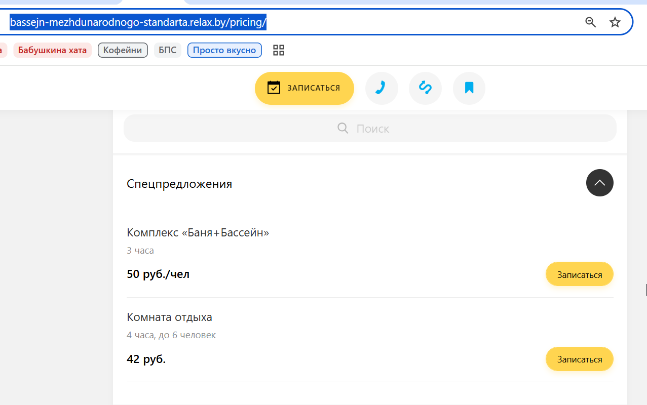Click the blue phone call icon
The height and width of the screenshot is (405, 647).
click(382, 88)
